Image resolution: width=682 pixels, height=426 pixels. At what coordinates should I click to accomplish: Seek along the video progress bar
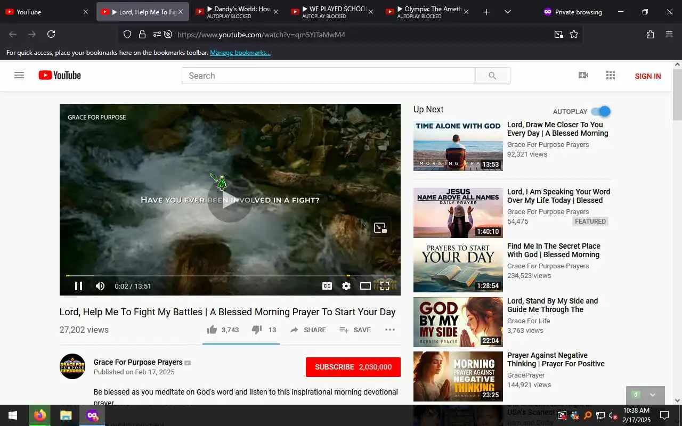pyautogui.click(x=230, y=275)
